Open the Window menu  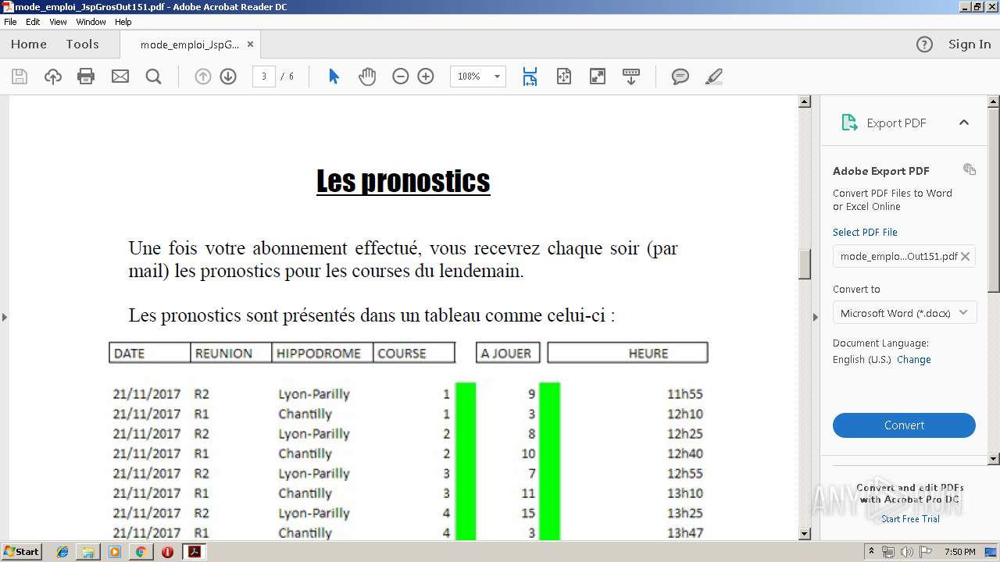91,22
